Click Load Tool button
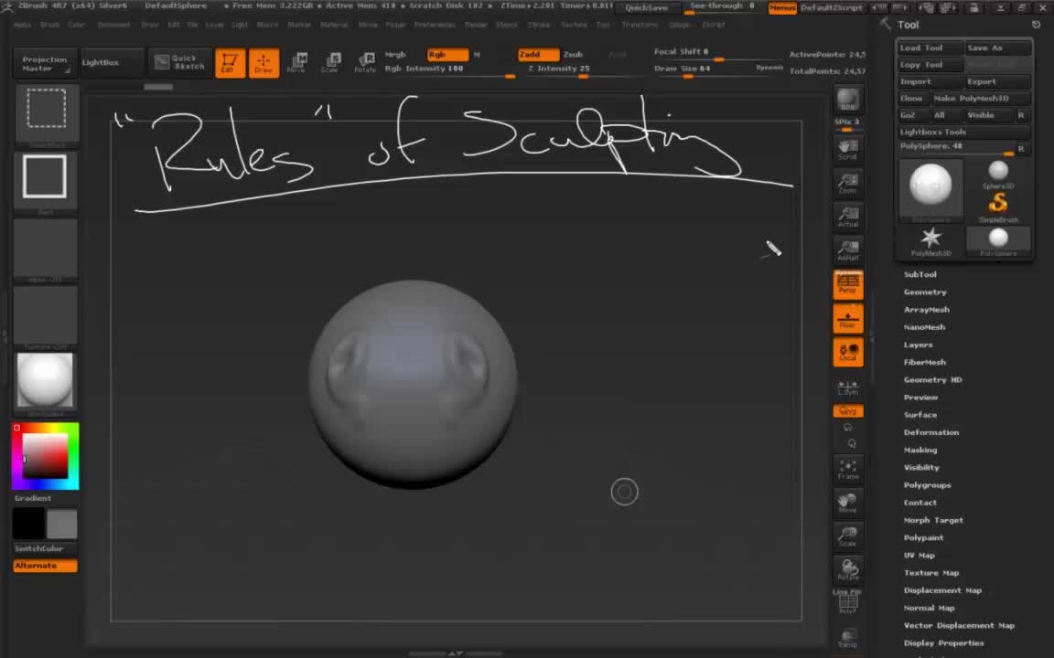This screenshot has height=658, width=1054. click(930, 48)
